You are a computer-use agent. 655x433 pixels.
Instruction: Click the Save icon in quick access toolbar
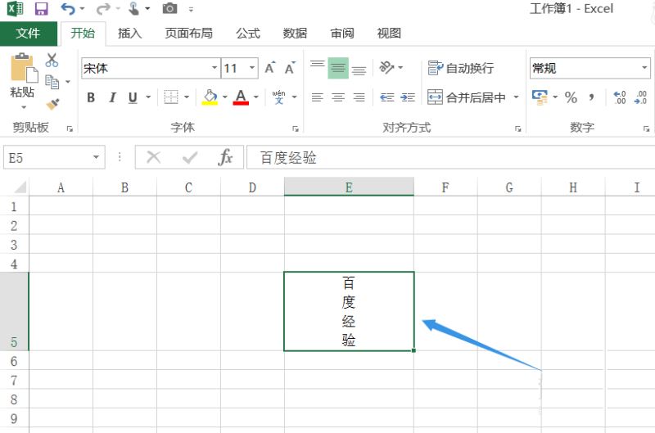(x=41, y=9)
